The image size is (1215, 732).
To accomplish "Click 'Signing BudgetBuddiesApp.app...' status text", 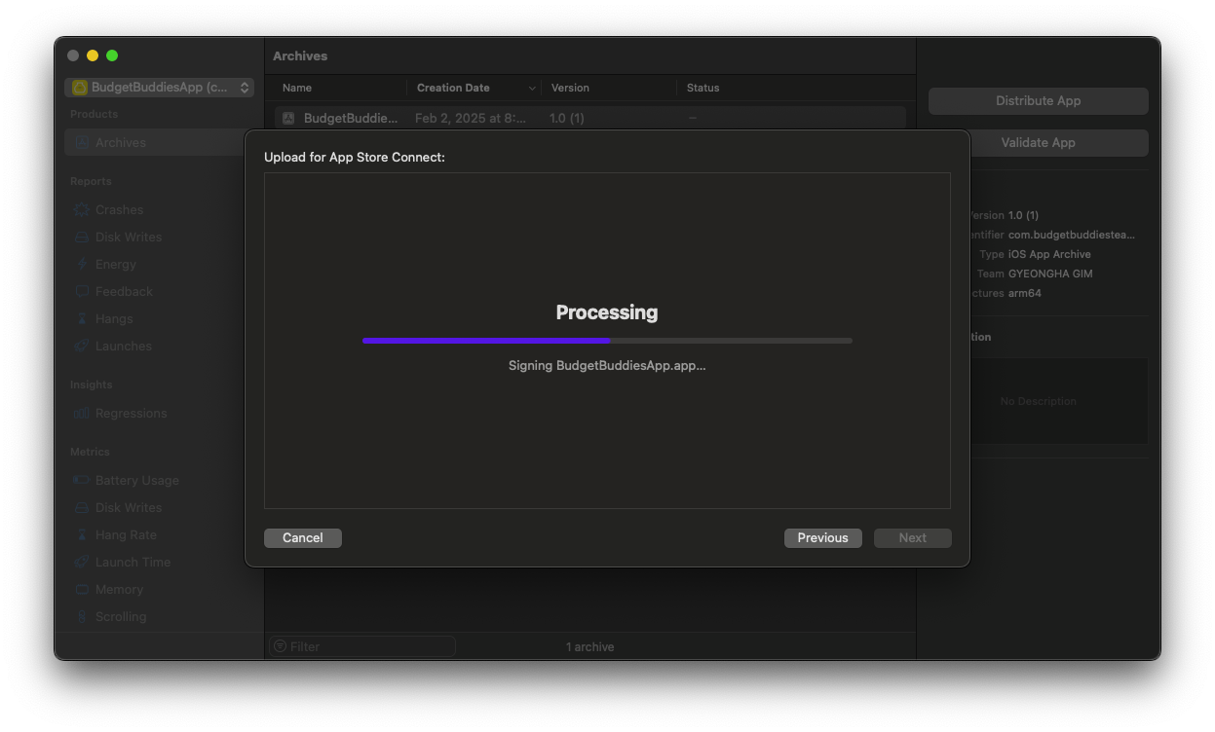I will (607, 366).
